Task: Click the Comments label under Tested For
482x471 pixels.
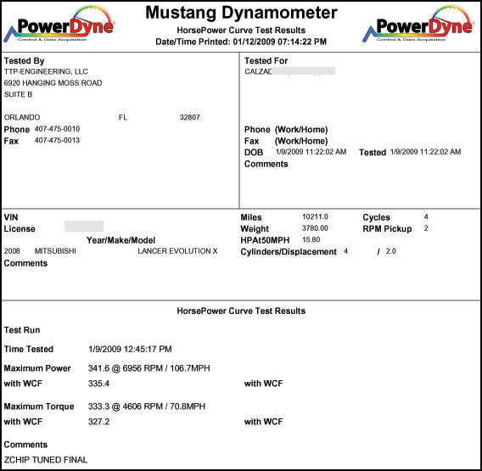Action: pos(266,164)
